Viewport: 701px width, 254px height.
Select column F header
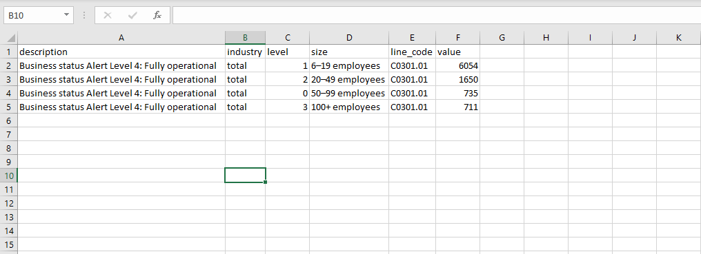pyautogui.click(x=457, y=38)
